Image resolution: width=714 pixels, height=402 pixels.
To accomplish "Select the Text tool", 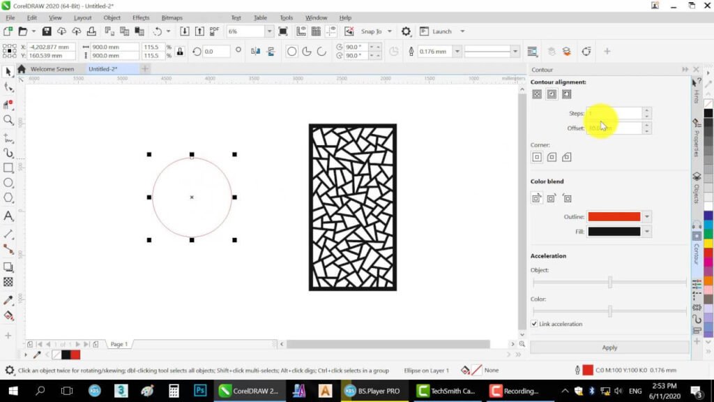I will point(8,216).
